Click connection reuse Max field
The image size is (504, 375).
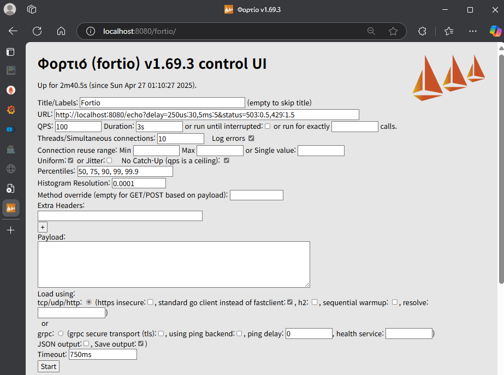220,151
